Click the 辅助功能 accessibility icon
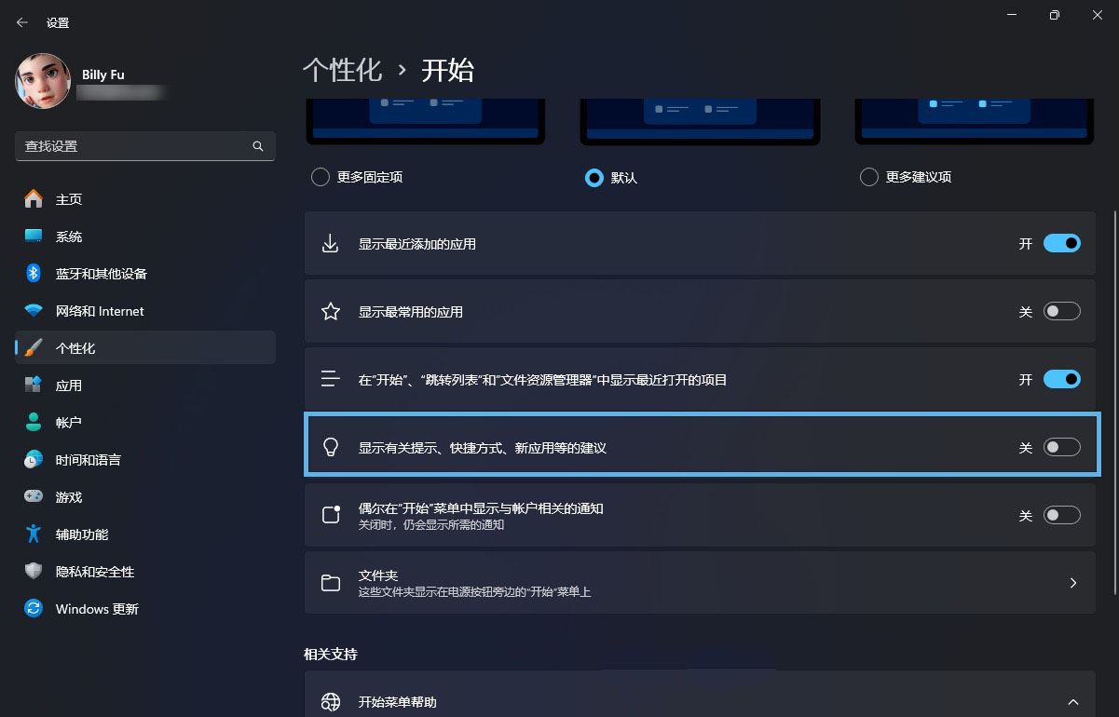 [x=34, y=534]
